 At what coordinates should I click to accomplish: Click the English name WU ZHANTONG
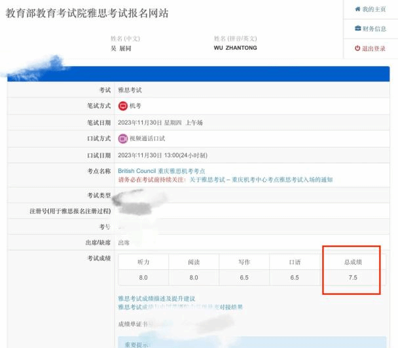pos(235,48)
